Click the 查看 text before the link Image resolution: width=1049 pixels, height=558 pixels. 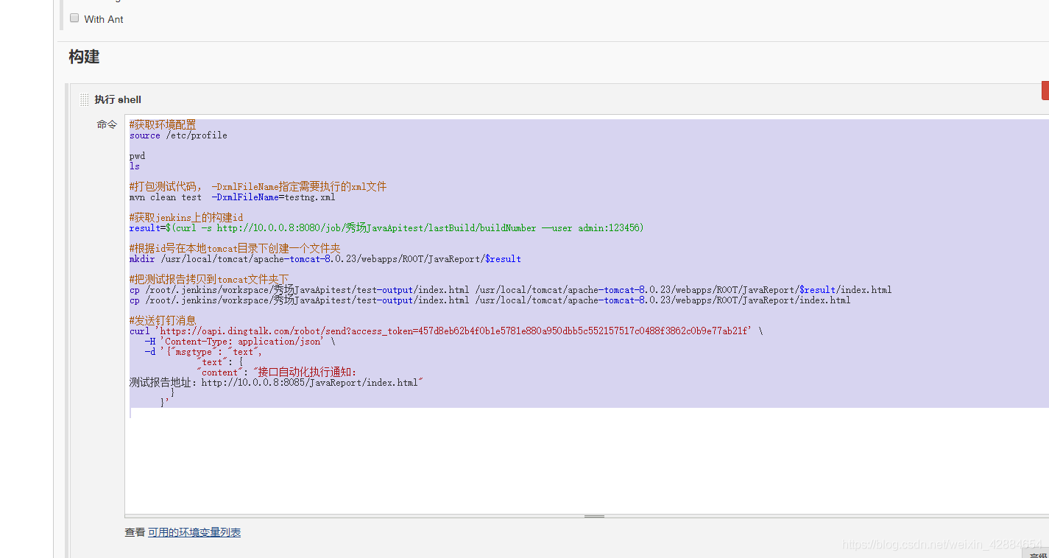tap(135, 532)
